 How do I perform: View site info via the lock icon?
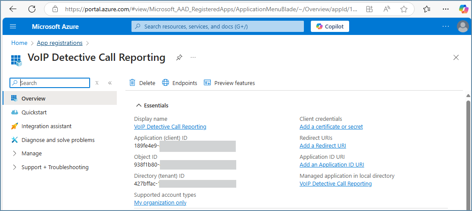[x=55, y=9]
